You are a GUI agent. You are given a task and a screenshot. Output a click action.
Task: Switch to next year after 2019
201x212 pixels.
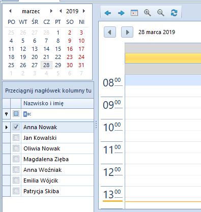coord(84,11)
